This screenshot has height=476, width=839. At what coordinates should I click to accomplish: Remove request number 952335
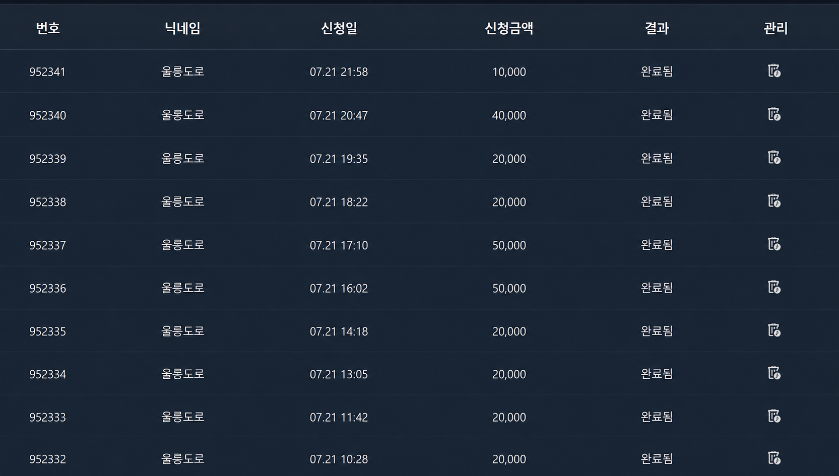[774, 330]
